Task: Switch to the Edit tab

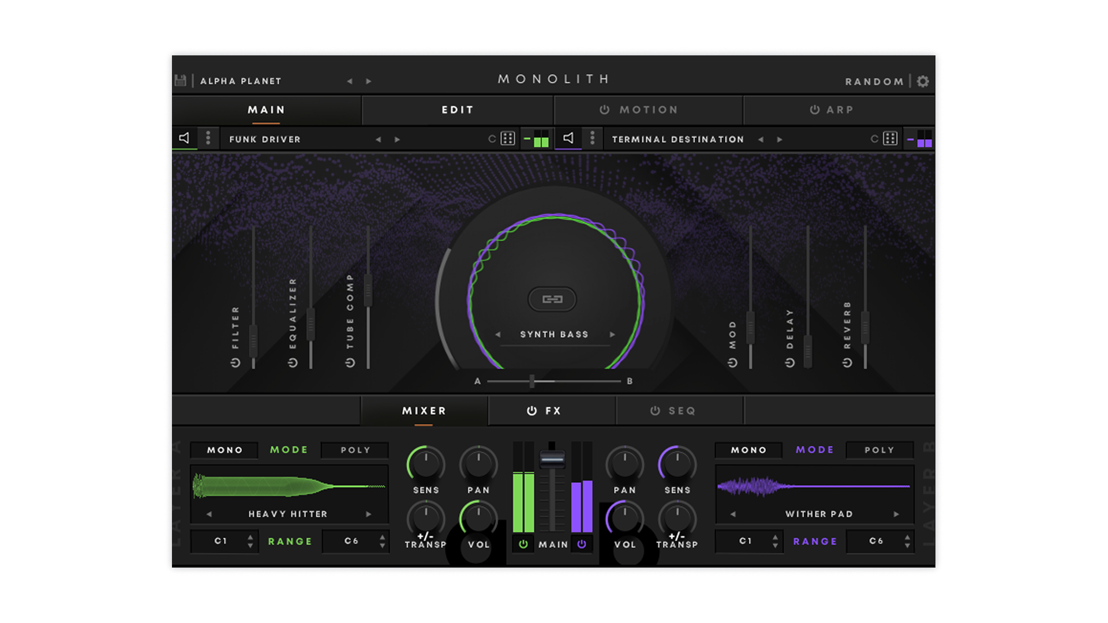Action: pyautogui.click(x=457, y=110)
